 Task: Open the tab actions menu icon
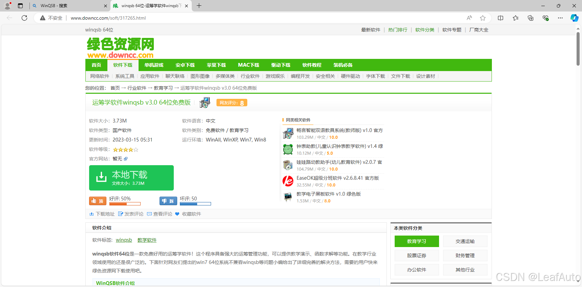tap(20, 6)
